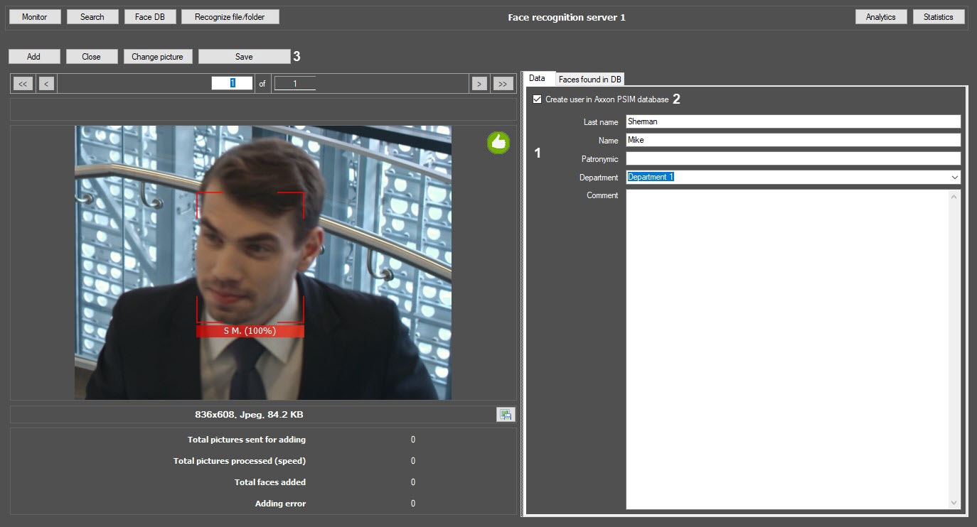
Task: Expand the Department dropdown
Action: click(x=954, y=178)
